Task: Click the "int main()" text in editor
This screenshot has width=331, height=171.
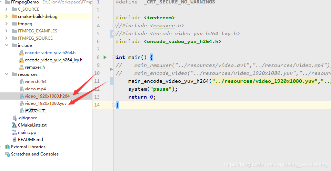Action: (x=131, y=57)
